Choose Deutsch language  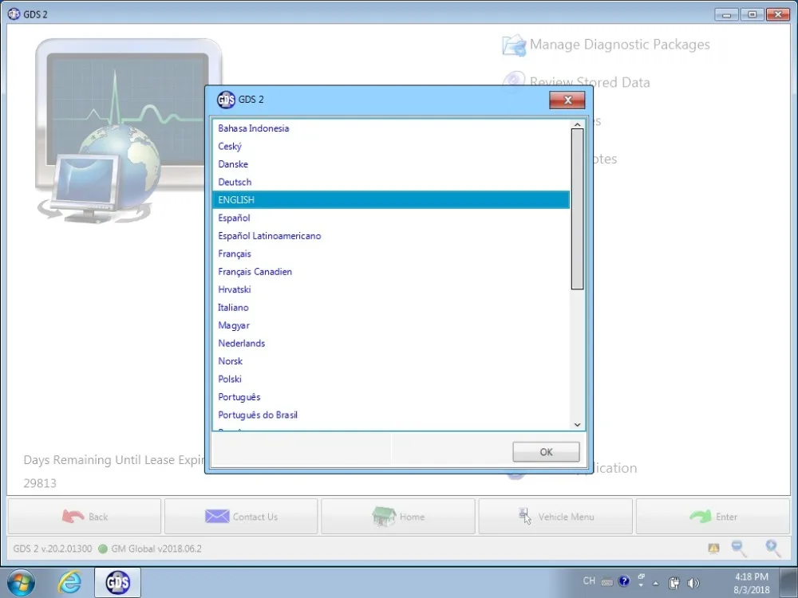click(391, 182)
